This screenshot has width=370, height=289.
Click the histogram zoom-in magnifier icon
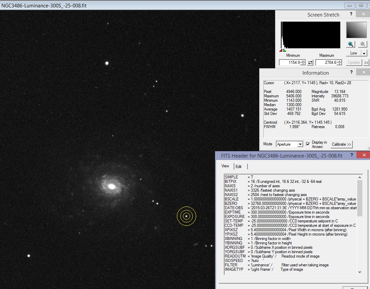click(350, 44)
